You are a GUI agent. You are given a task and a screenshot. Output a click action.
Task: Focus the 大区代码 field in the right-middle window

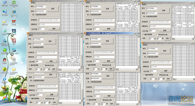tap(153, 71)
